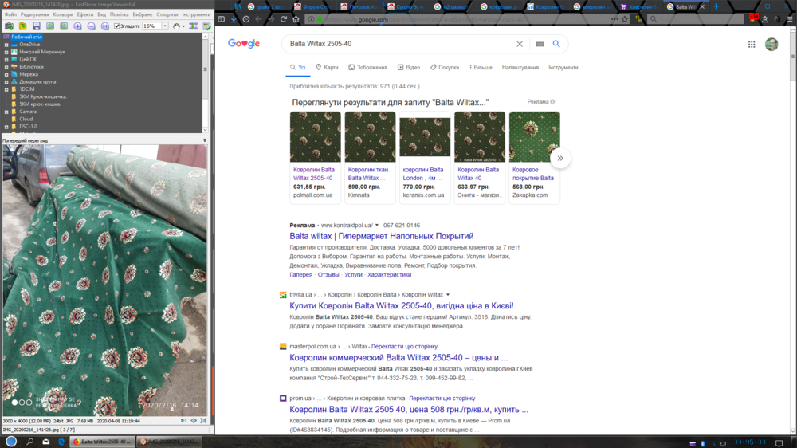Image resolution: width=797 pixels, height=448 pixels.
Task: Open Balta wiltax Гипермаркет ad link
Action: tap(381, 236)
